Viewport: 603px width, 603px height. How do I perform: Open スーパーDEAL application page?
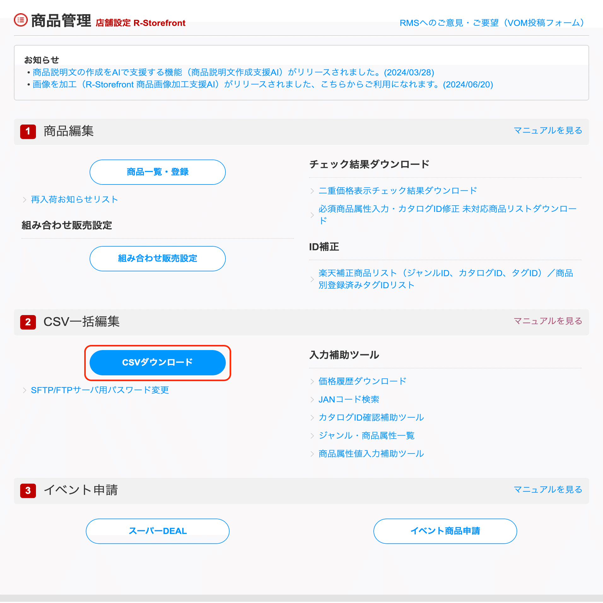(157, 531)
